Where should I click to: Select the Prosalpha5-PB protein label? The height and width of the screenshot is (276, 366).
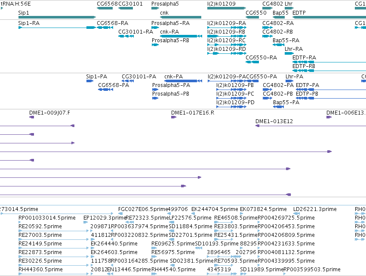(x=171, y=94)
